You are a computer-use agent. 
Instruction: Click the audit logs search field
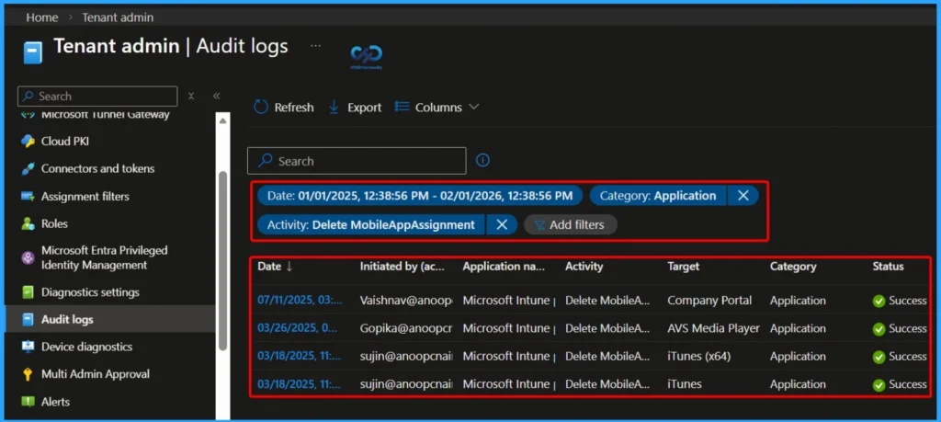(357, 161)
